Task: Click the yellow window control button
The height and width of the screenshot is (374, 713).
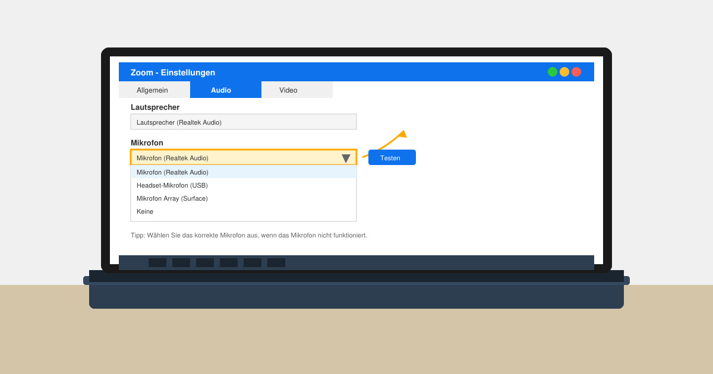Action: click(564, 72)
